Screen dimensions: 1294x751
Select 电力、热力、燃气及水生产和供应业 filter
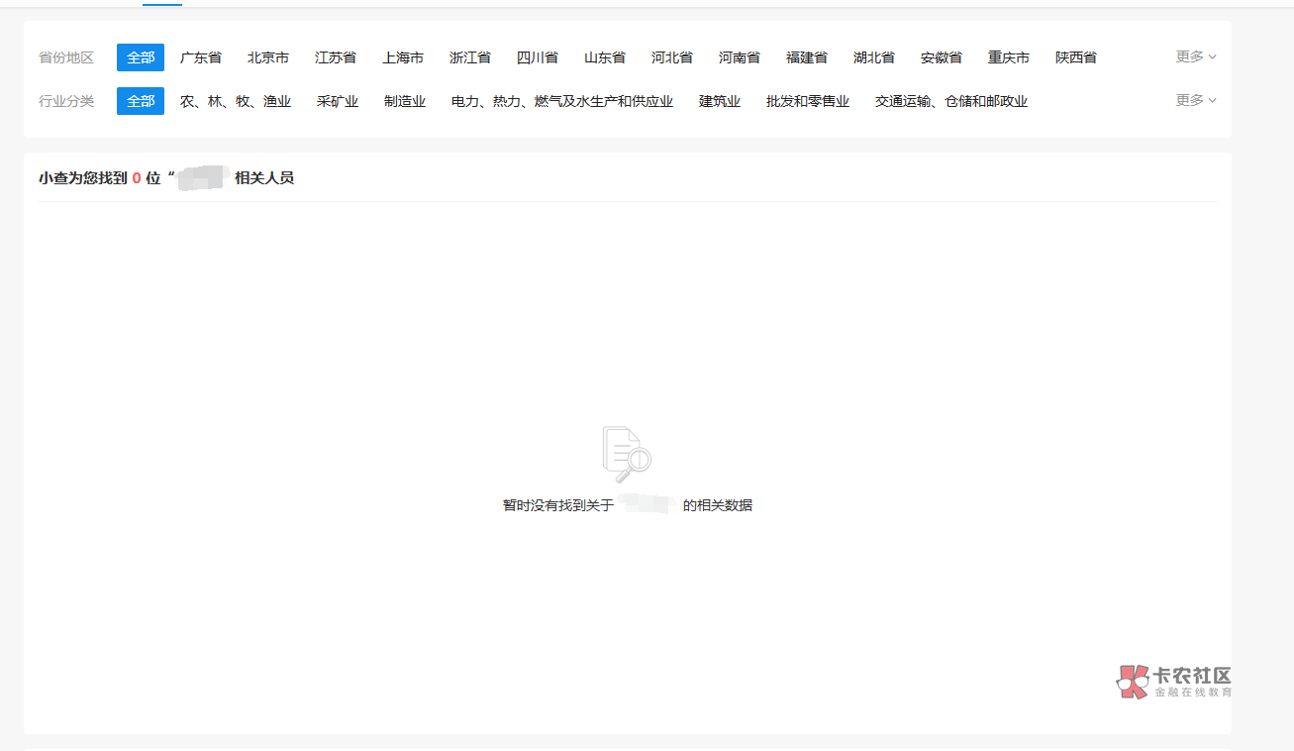click(x=562, y=101)
